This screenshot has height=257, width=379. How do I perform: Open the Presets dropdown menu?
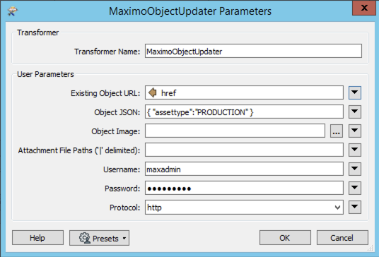(x=99, y=238)
